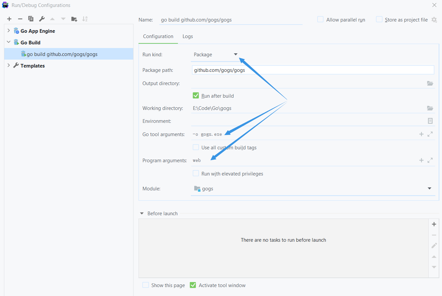Viewport: 442px width, 296px height.
Task: Uncheck Run after build
Action: coord(196,96)
